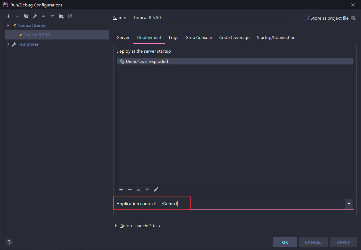
Task: Click Before launch: 3 tasks label
Action: point(141,226)
